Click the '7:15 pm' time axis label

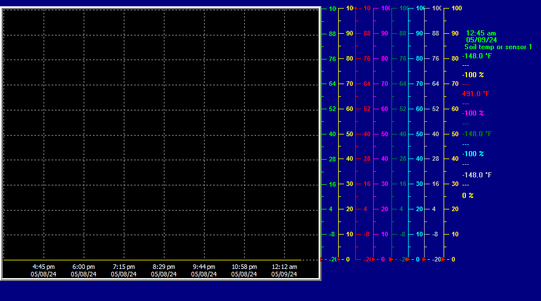click(x=124, y=267)
